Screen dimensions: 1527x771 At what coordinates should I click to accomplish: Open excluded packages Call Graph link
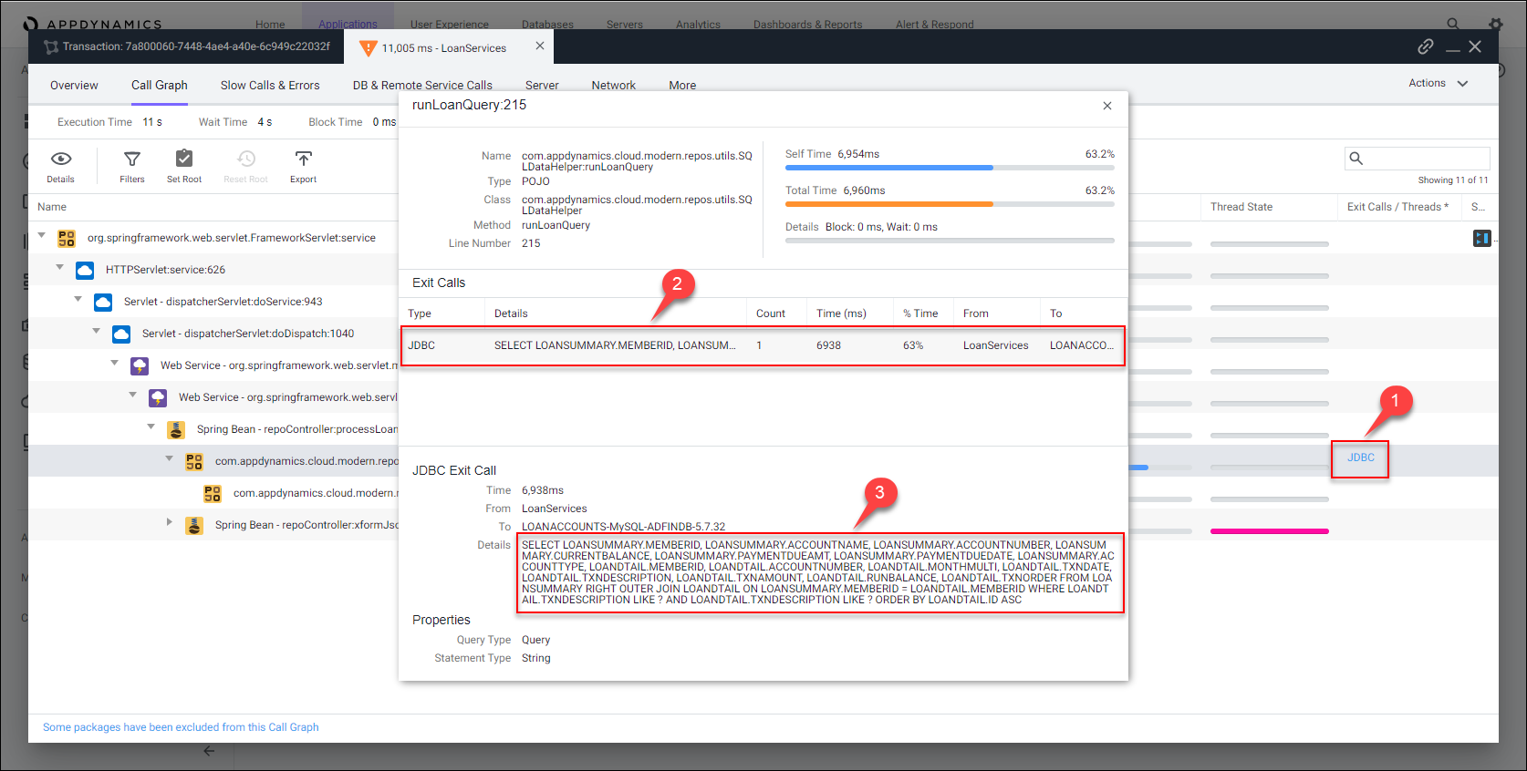click(181, 727)
